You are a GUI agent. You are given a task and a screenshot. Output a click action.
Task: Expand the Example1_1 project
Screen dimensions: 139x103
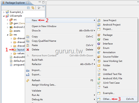[x=4, y=12]
